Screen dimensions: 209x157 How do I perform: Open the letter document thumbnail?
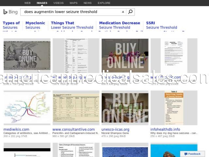pyautogui.click(x=174, y=56)
